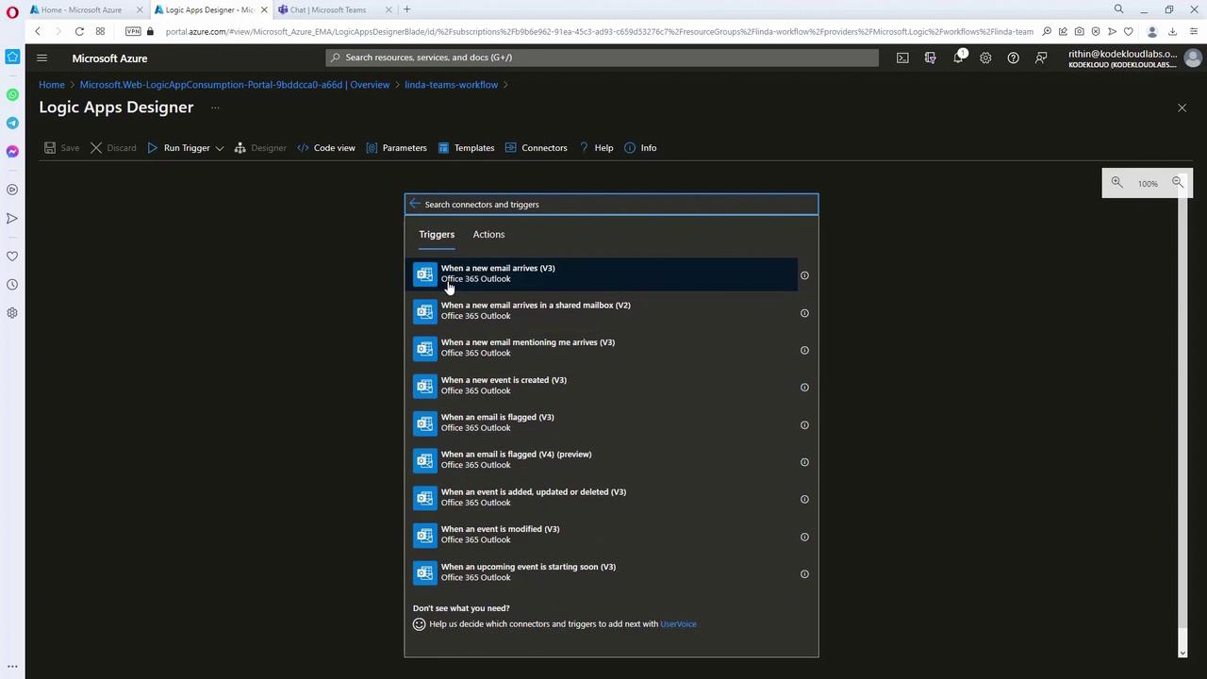Image resolution: width=1207 pixels, height=679 pixels.
Task: Open the ellipsis menu beside Logic Apps Designer
Action: (x=215, y=108)
